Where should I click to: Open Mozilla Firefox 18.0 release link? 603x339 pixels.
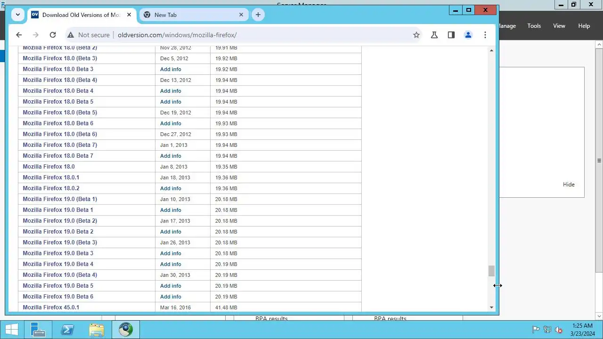(x=49, y=167)
